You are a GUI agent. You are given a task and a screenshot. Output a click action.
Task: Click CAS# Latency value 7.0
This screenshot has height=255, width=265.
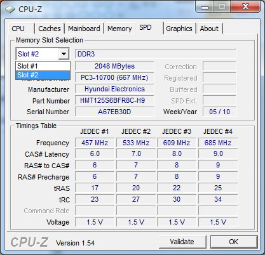[x=136, y=154]
